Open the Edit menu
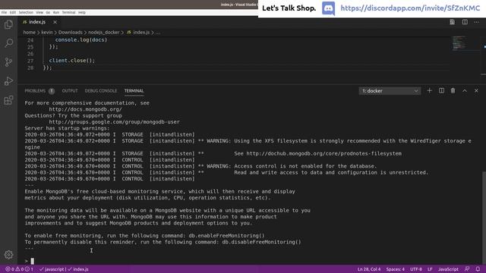Viewport: 486px width, 273px height. click(13, 12)
